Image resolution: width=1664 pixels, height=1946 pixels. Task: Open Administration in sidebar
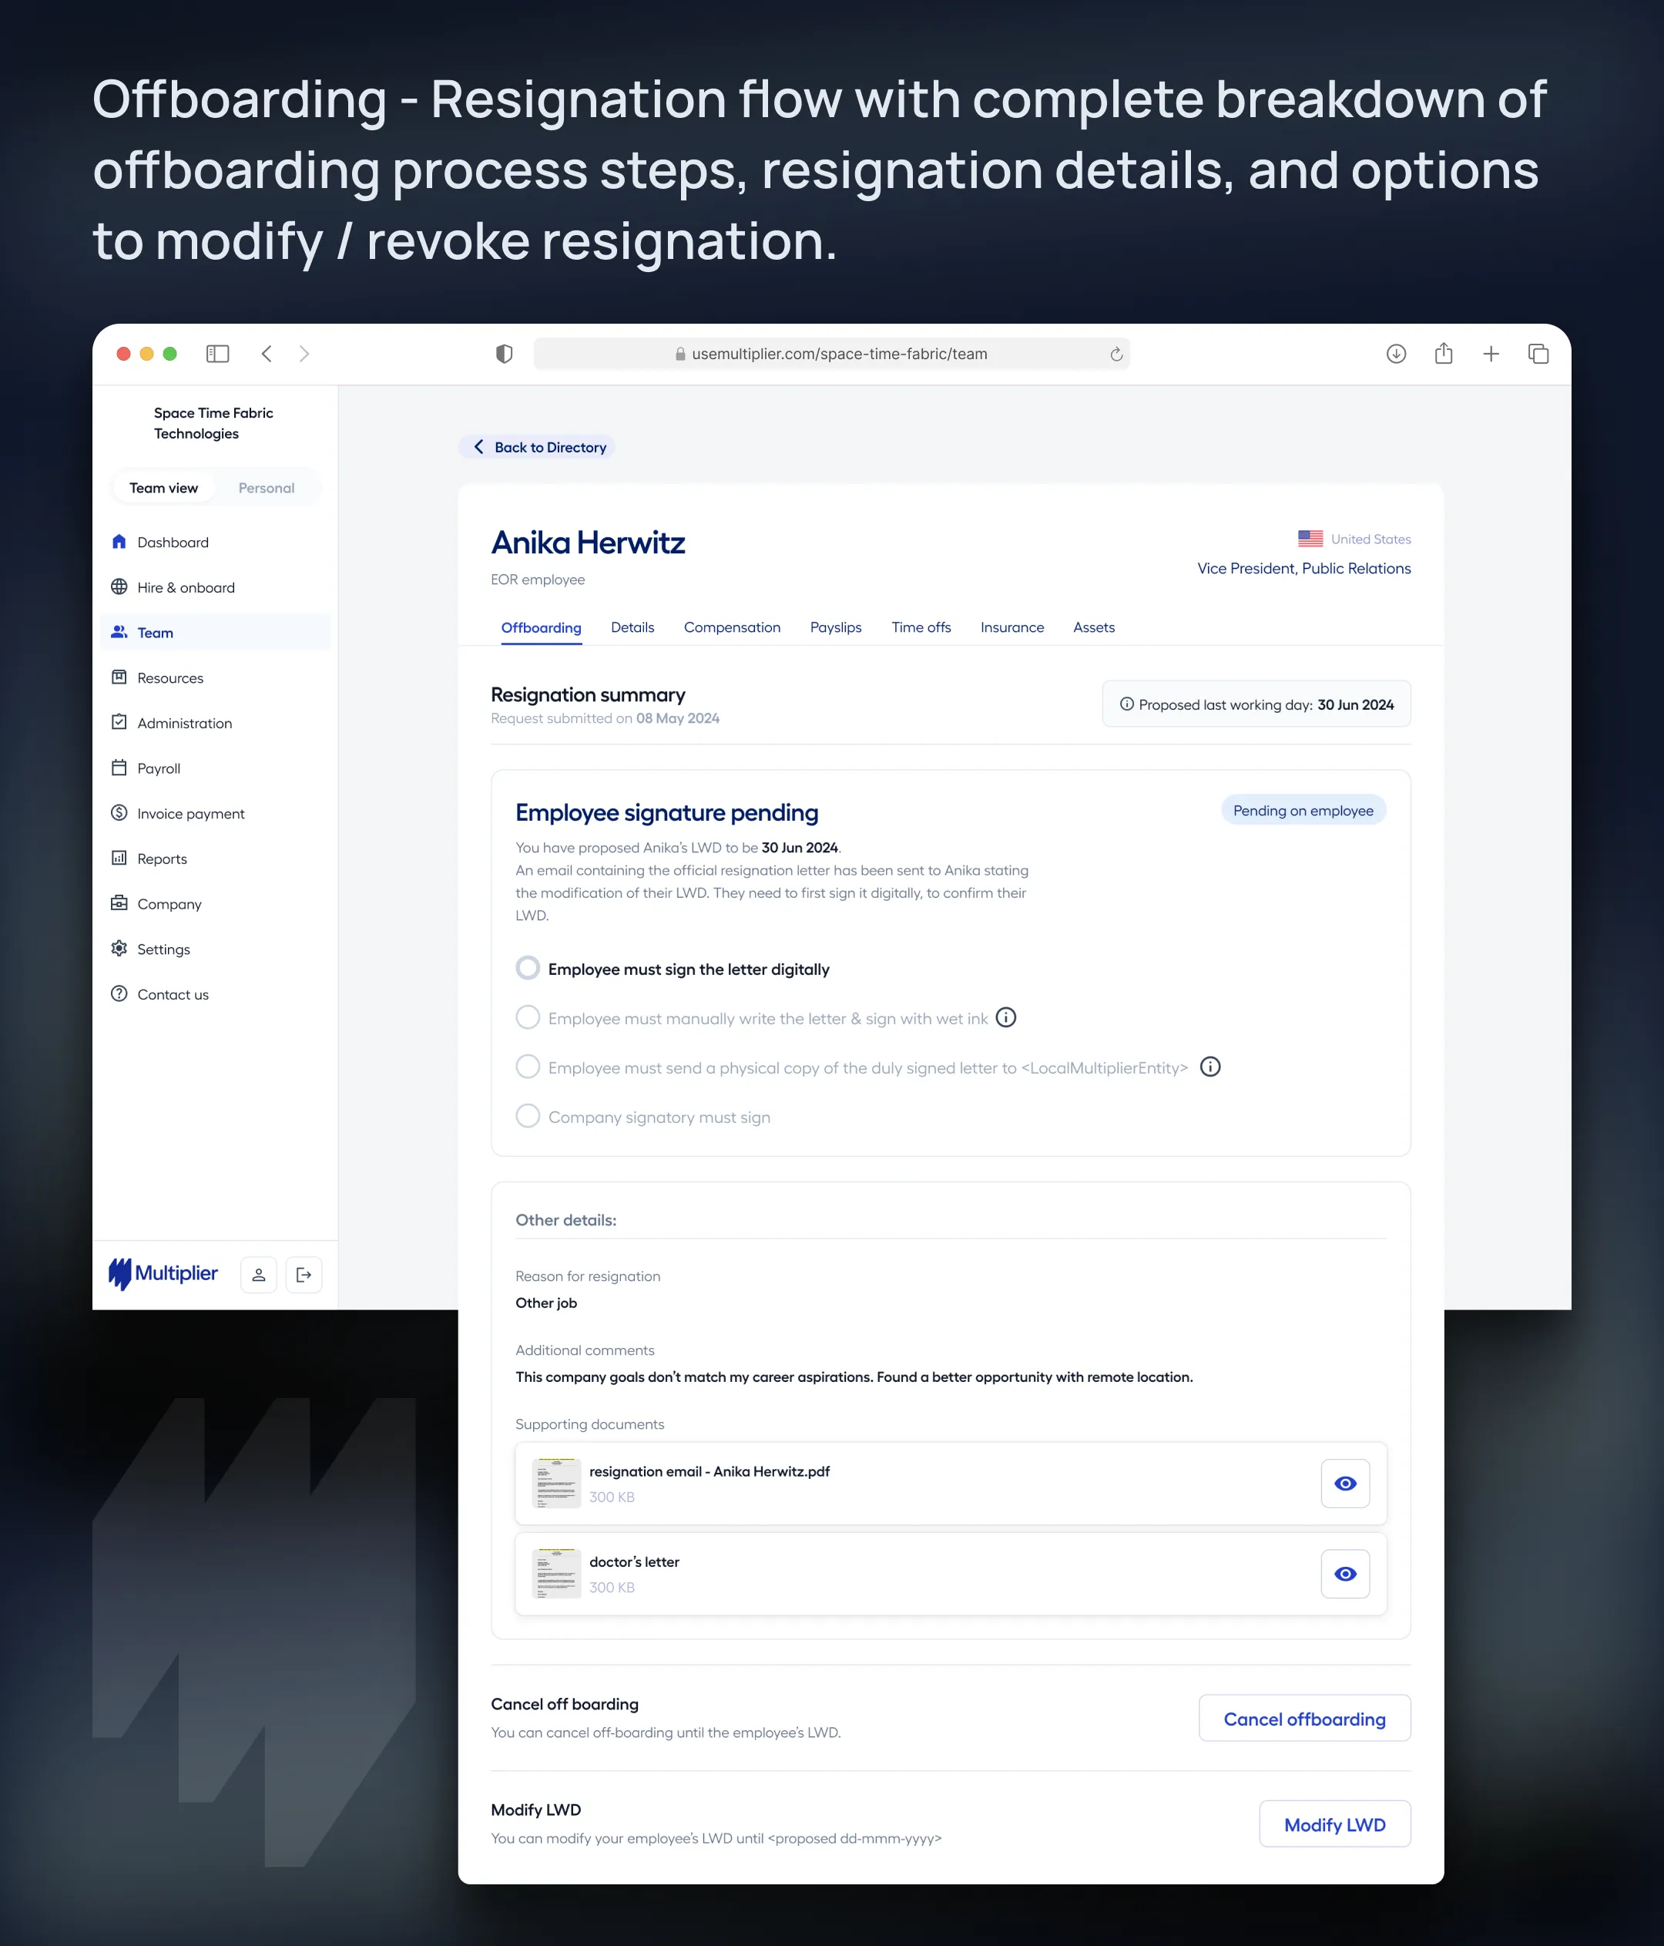coord(215,722)
